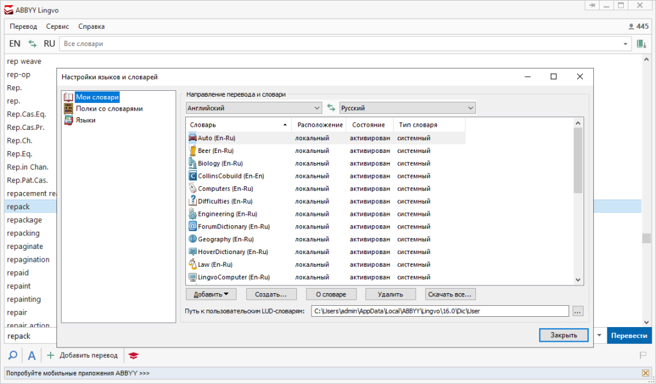Select the word repackage in list

coord(24,220)
